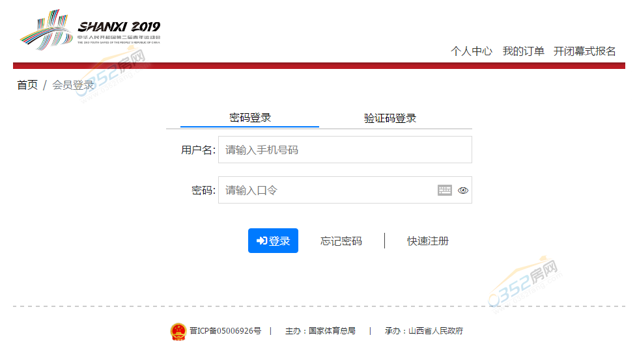637x359 pixels.
Task: Click the 会员登录 breadcrumb item
Action: tap(73, 85)
